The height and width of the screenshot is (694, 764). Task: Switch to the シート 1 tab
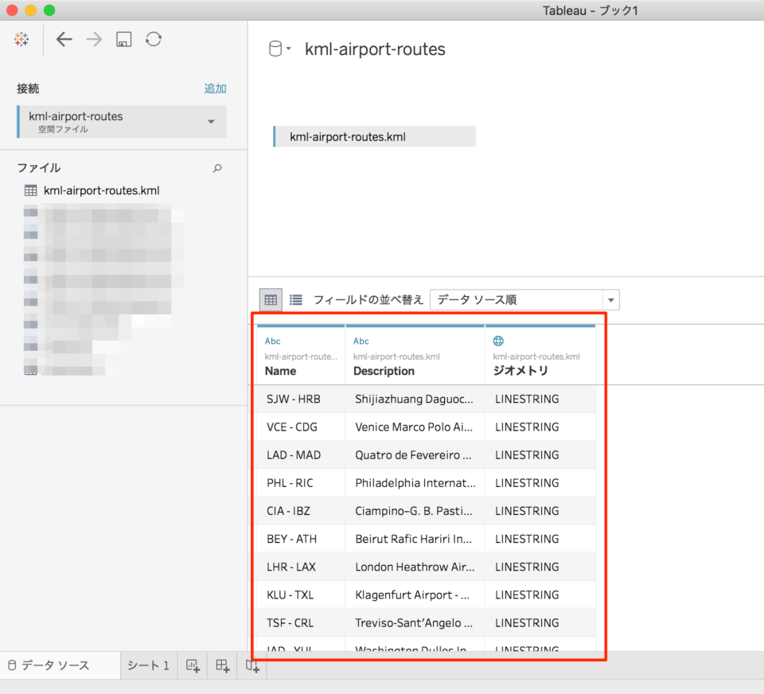pyautogui.click(x=148, y=665)
